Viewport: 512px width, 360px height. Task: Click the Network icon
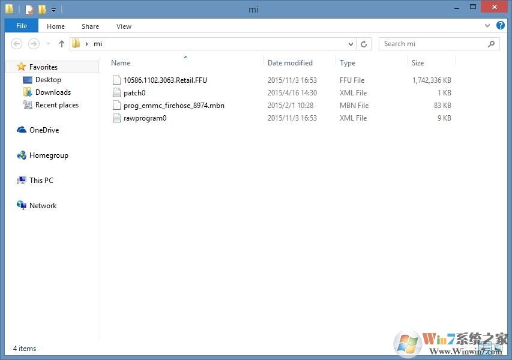[22, 205]
